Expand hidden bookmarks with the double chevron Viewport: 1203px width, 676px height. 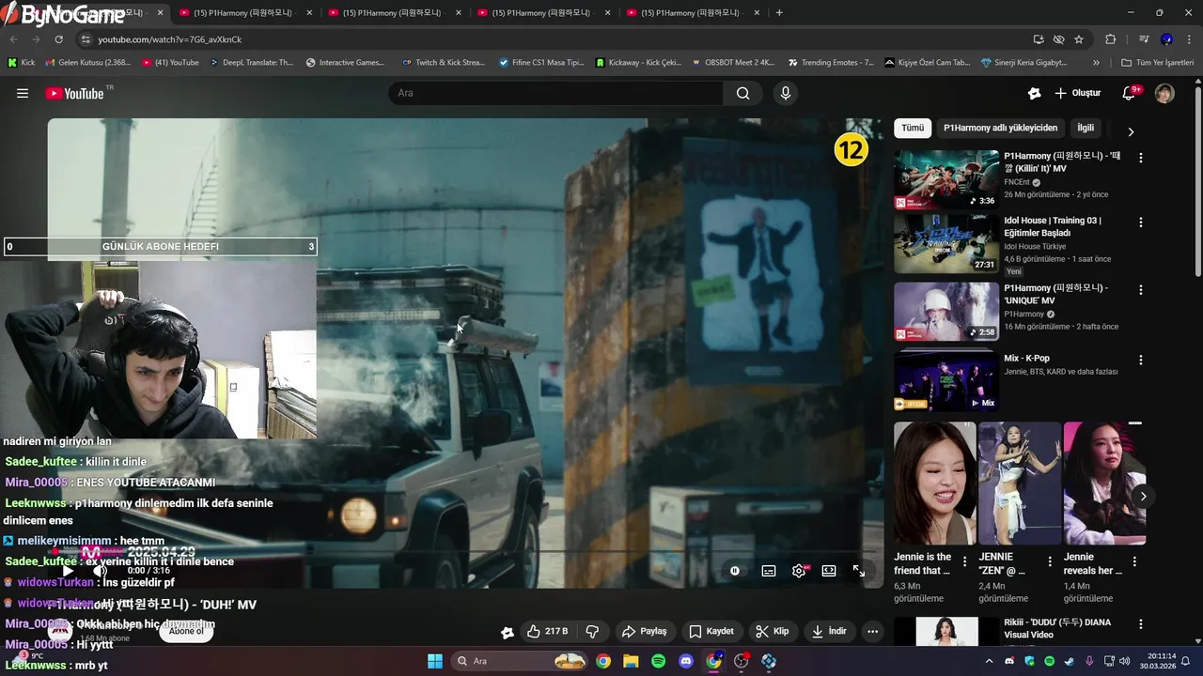coord(1096,62)
